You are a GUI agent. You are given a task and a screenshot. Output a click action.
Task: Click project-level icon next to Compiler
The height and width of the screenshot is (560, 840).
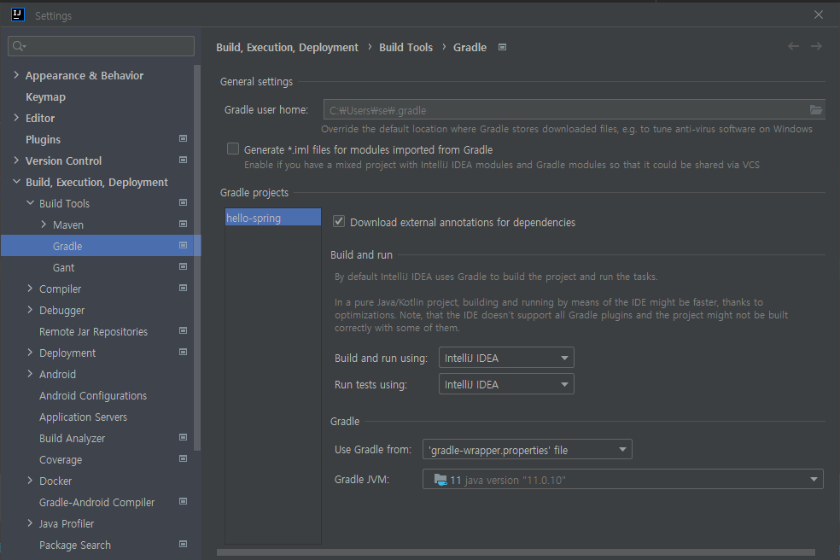(x=183, y=289)
